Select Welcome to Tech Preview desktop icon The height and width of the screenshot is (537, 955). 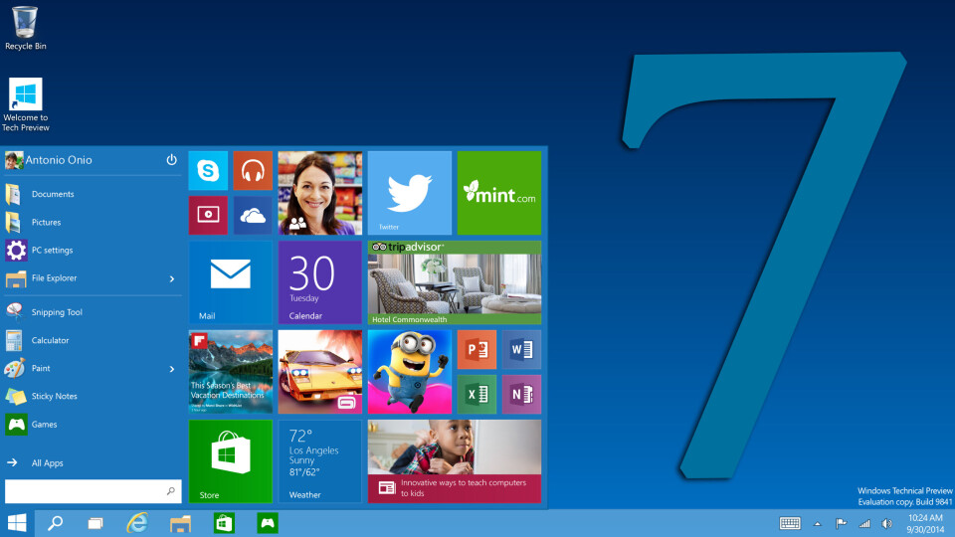26,104
